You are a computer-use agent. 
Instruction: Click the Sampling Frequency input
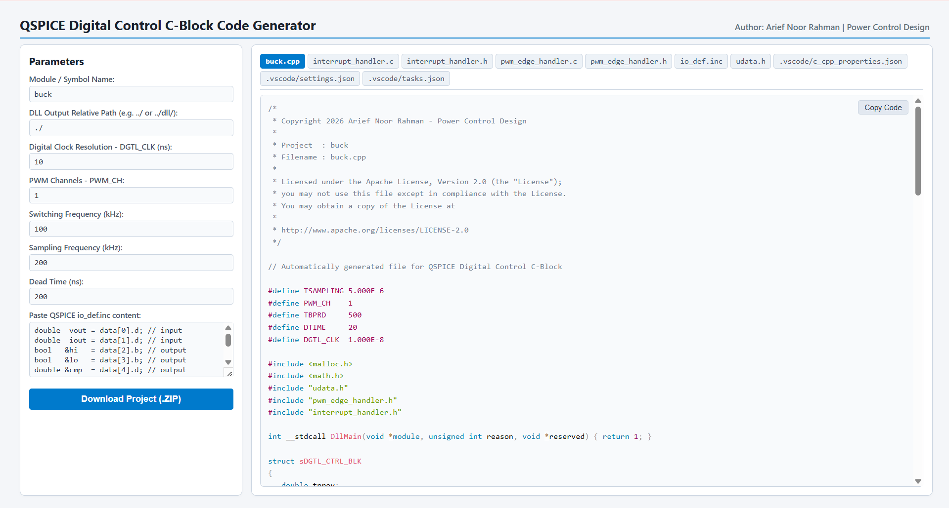(131, 263)
